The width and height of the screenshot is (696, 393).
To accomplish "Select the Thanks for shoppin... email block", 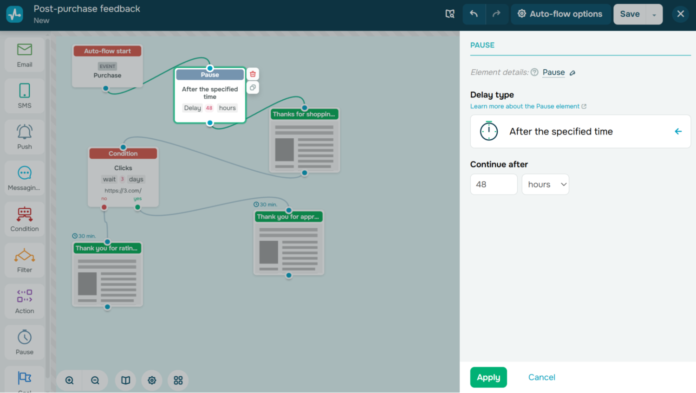I will 305,141.
